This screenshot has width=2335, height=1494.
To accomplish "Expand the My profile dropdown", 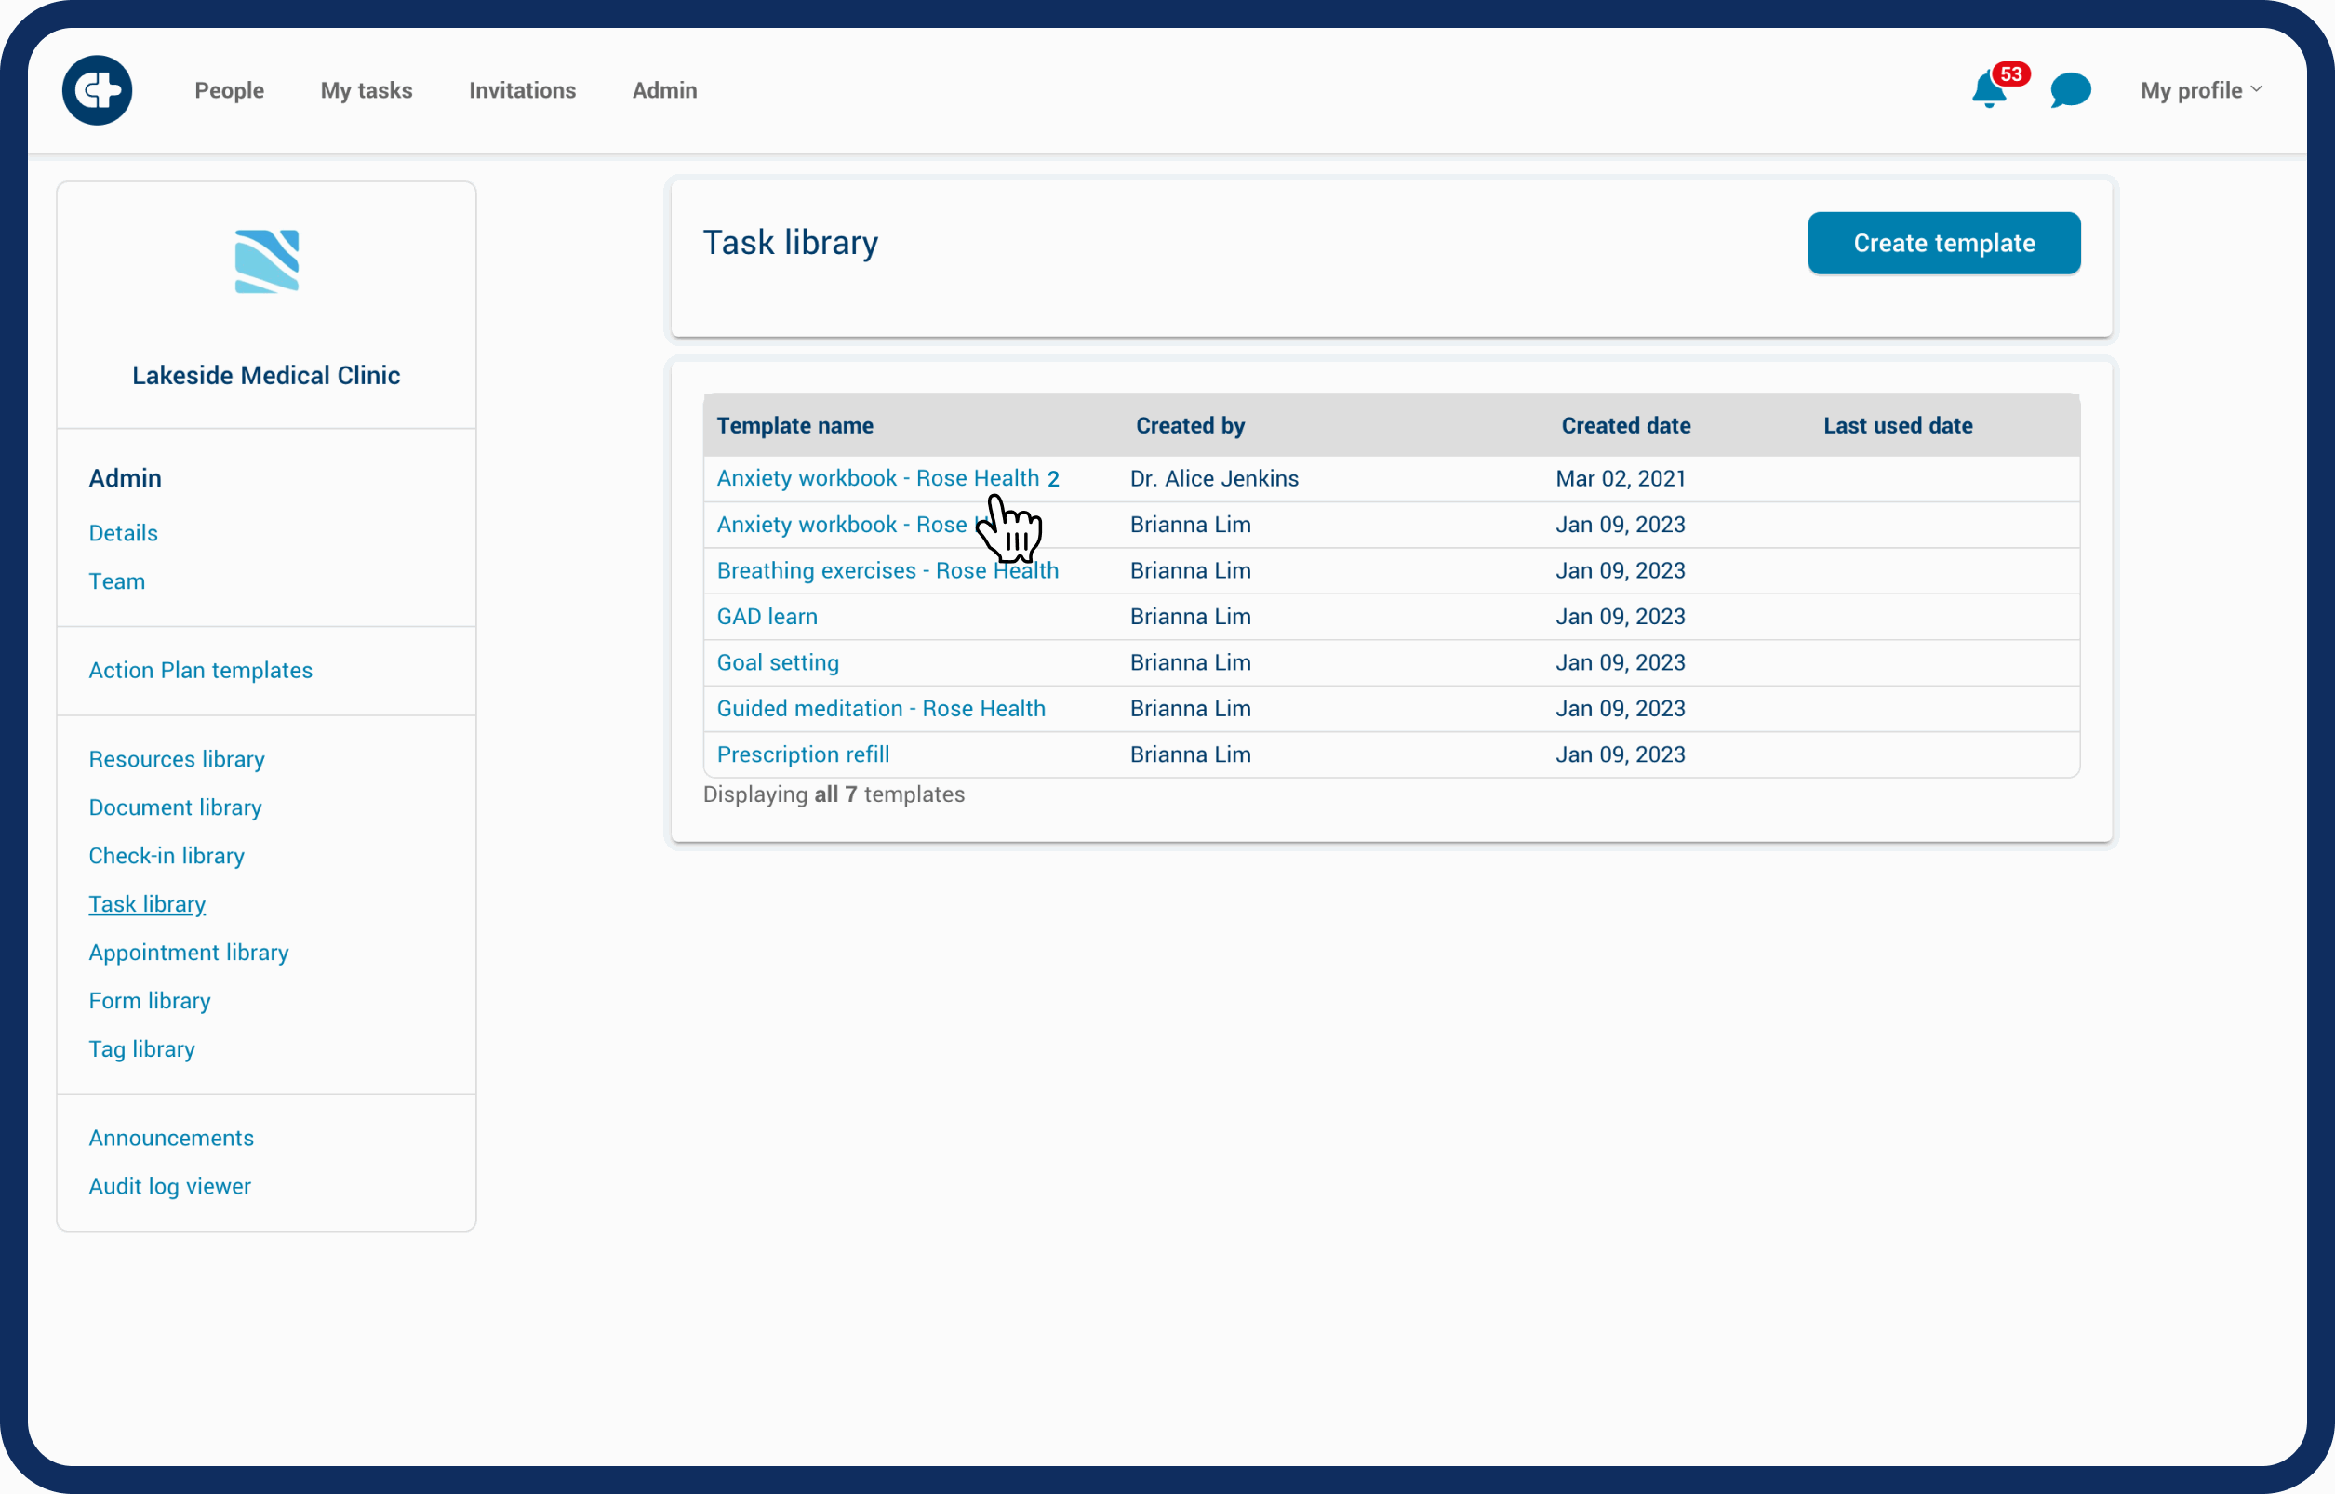I will (2200, 90).
